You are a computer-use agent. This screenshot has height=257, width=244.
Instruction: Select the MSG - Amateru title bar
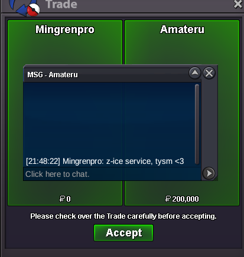coord(106,74)
